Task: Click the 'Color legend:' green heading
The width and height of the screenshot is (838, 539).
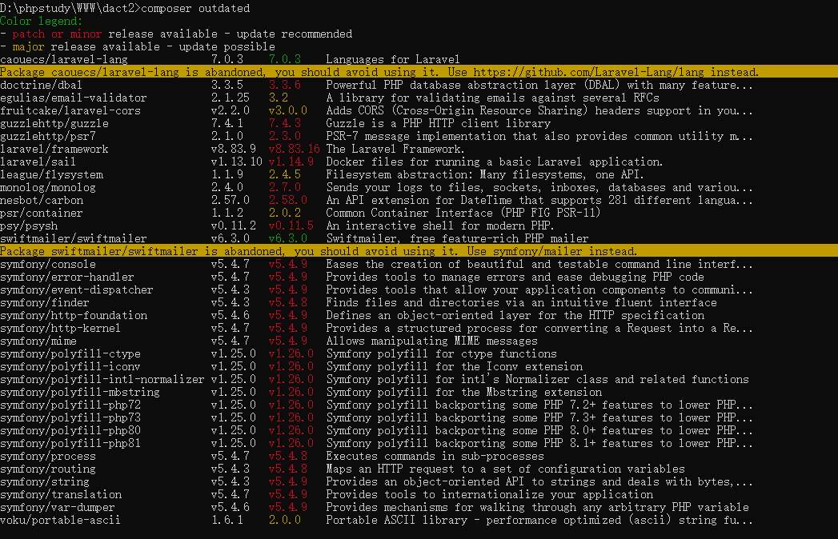Action: coord(41,21)
